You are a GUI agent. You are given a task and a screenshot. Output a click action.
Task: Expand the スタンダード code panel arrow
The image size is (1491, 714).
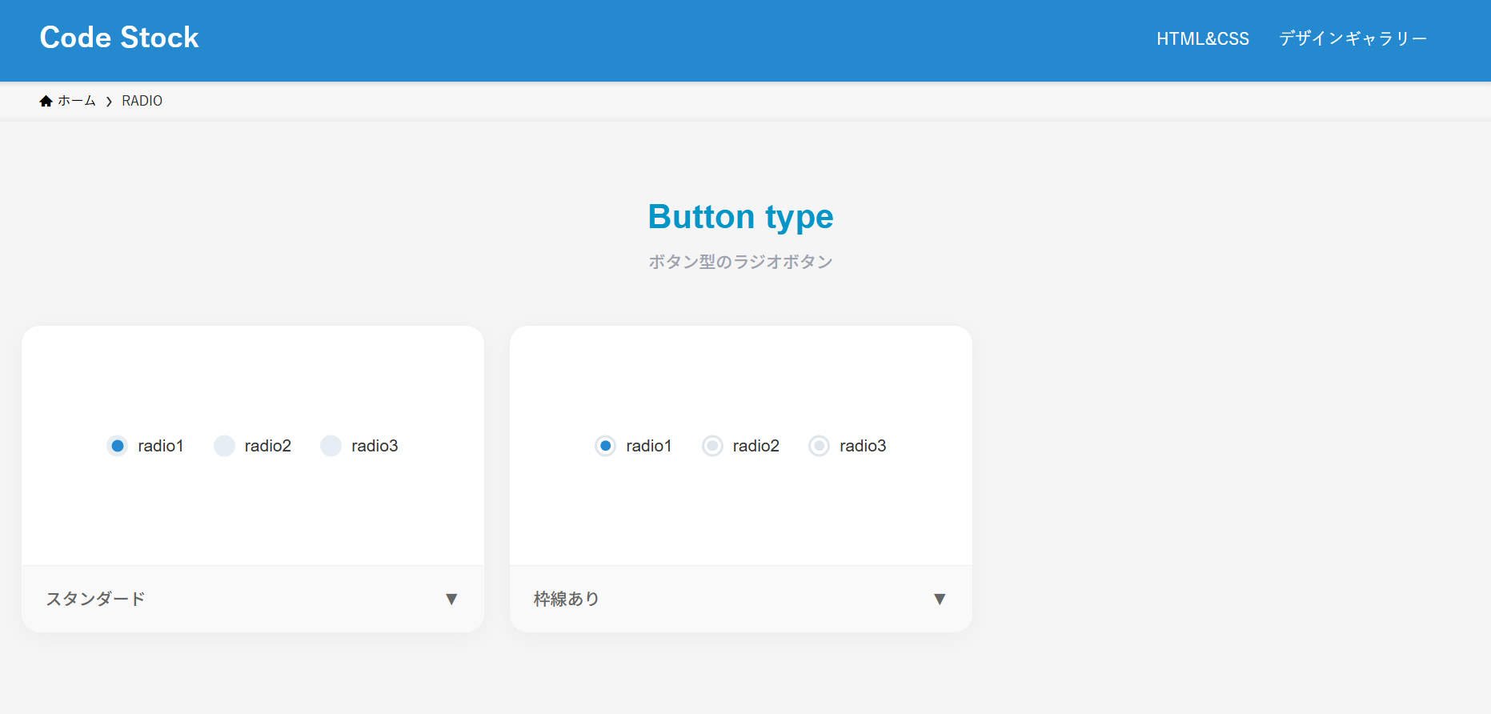tap(451, 599)
